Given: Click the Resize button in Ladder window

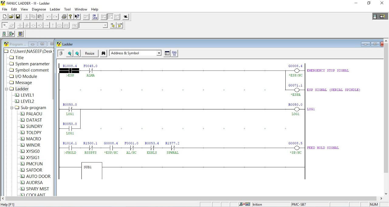Looking at the screenshot, I should click(x=89, y=53).
